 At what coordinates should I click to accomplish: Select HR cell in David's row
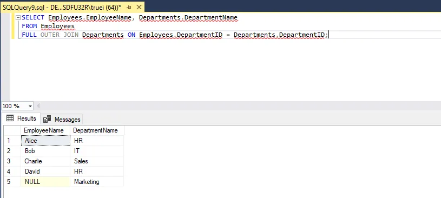pos(97,171)
